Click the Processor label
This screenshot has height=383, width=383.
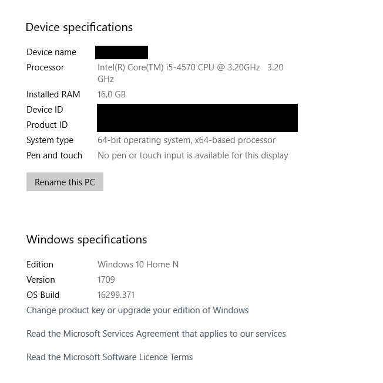pos(45,67)
